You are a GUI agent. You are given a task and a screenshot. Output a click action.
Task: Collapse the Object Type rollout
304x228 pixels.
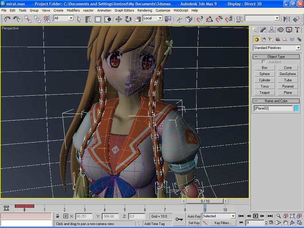click(276, 57)
